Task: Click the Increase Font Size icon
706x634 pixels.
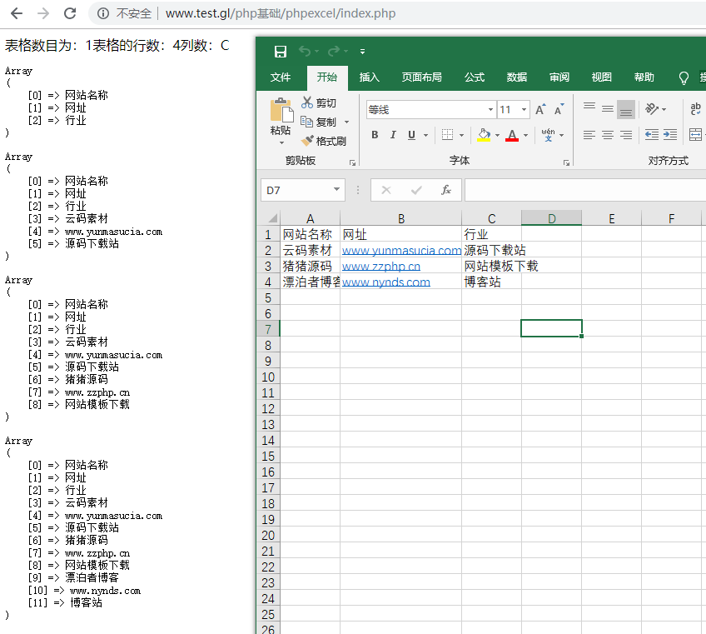Action: (539, 108)
